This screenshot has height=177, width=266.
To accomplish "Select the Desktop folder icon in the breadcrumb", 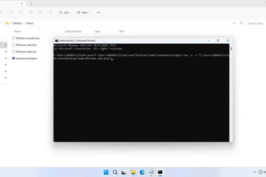I will pos(7,23).
